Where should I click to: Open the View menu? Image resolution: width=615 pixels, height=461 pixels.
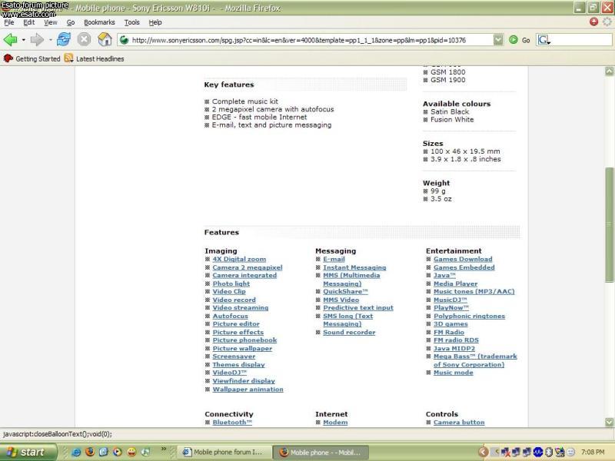pyautogui.click(x=50, y=22)
